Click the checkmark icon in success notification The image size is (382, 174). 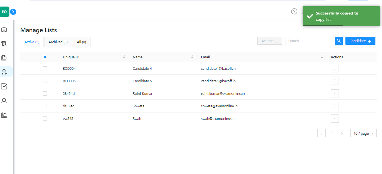310,16
